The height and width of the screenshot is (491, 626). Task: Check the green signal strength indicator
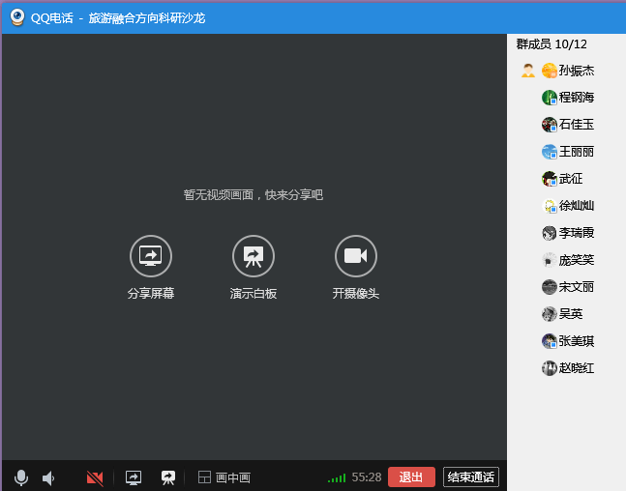[x=337, y=477]
